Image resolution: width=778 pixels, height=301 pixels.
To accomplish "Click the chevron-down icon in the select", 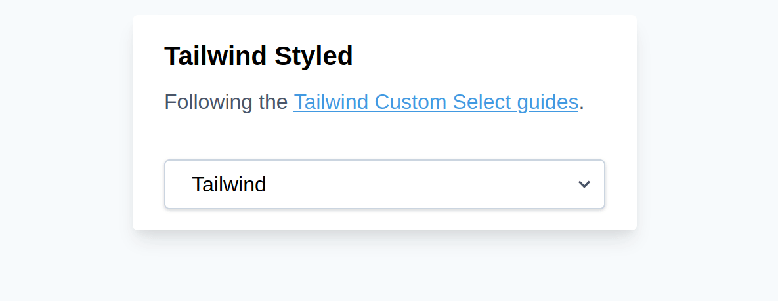I will coord(584,184).
